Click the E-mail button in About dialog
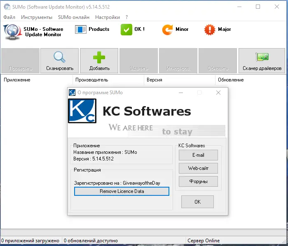The width and height of the screenshot is (288, 246). click(198, 155)
